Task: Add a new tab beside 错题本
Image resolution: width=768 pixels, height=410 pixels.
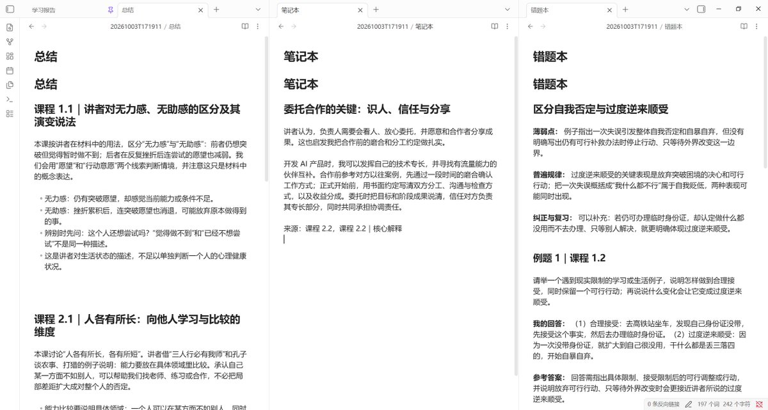Action: point(625,10)
